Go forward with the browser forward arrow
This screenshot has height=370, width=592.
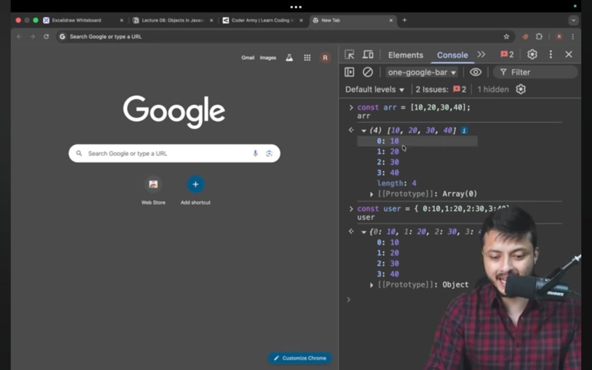[33, 37]
